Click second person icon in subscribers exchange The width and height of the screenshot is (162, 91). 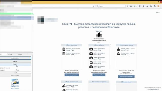click(x=118, y=54)
